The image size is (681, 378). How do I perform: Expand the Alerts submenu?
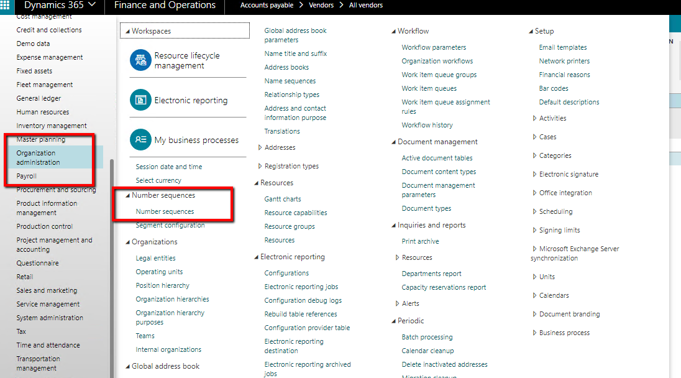click(397, 303)
